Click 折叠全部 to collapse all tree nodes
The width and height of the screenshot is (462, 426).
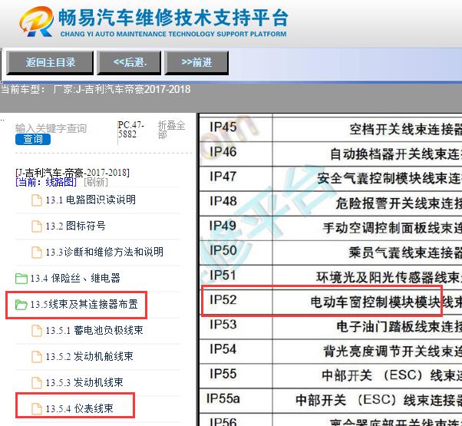(x=171, y=130)
